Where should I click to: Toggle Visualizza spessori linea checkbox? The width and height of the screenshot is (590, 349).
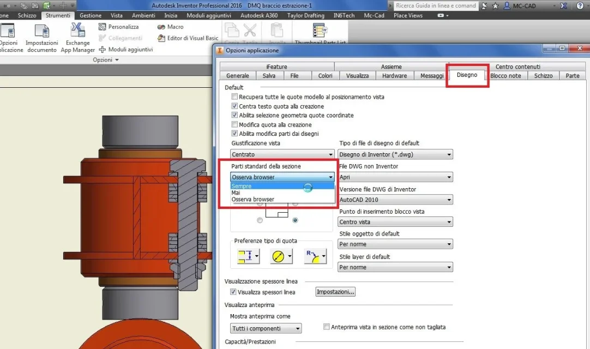point(233,292)
